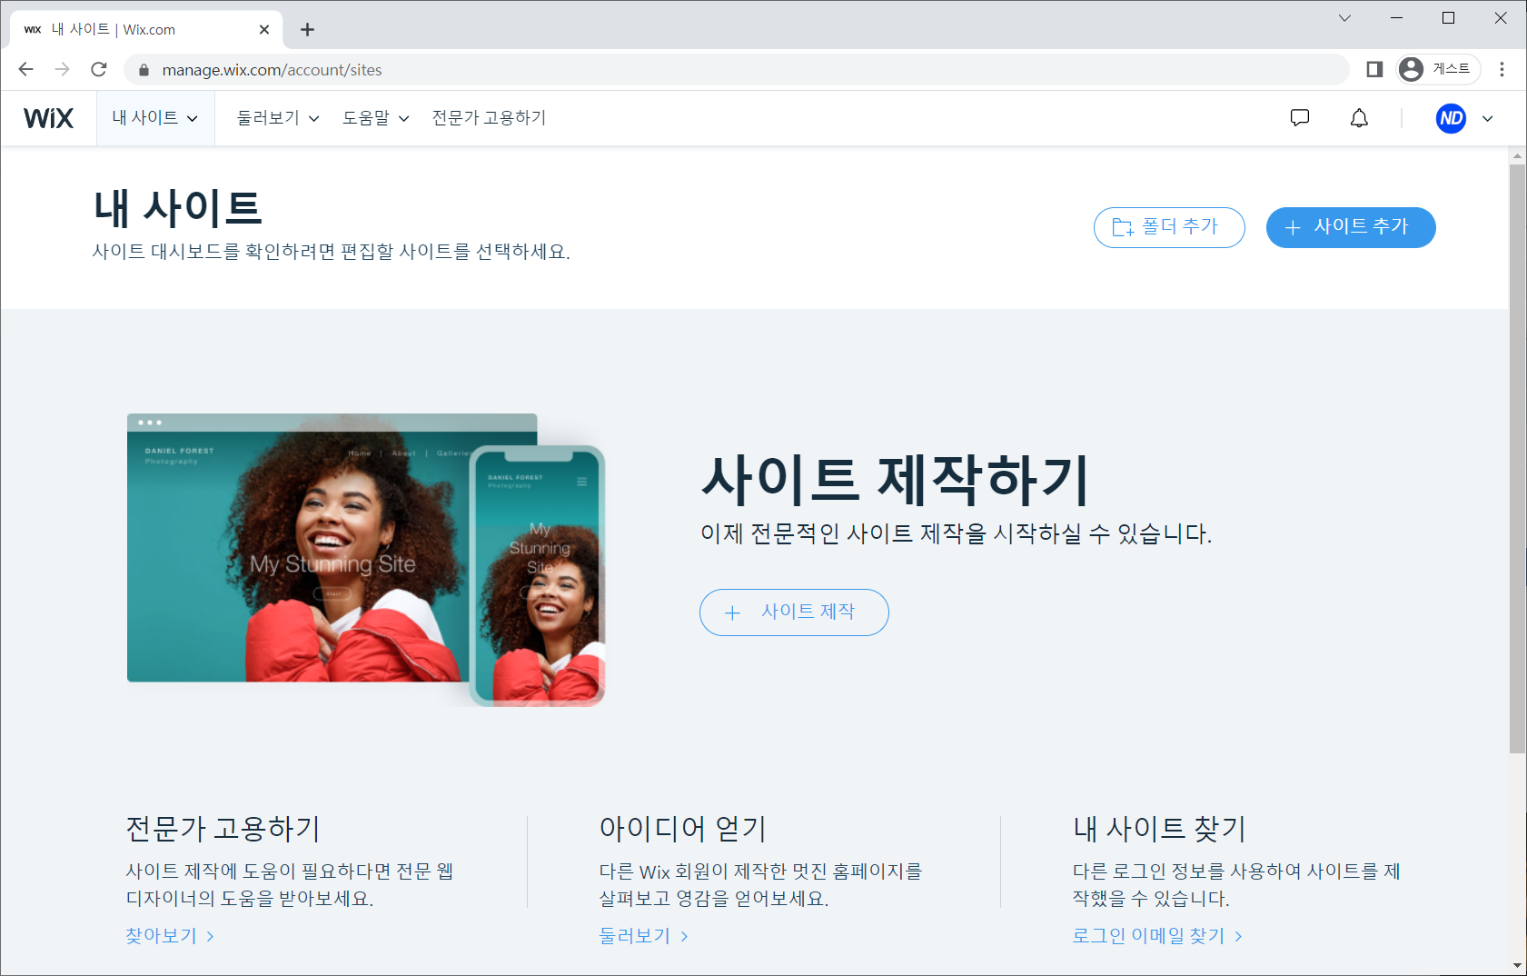The height and width of the screenshot is (976, 1527).
Task: Click the 내 사이트 page title
Action: 178,208
